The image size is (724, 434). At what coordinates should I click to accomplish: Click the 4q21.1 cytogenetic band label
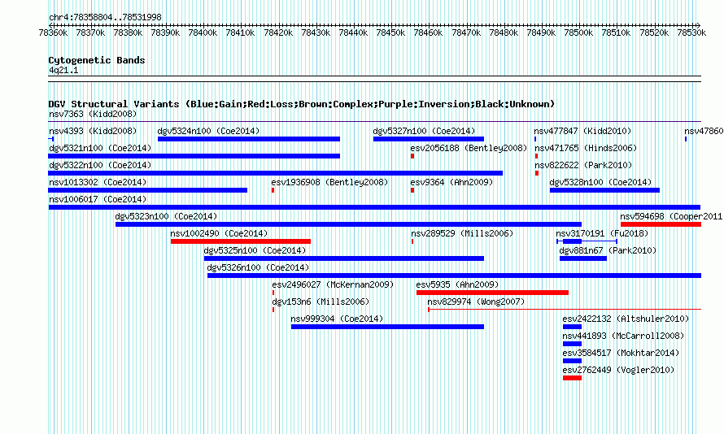[63, 71]
